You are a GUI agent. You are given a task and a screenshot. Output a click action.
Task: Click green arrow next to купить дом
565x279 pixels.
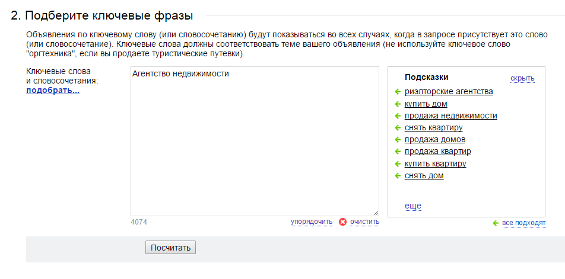(398, 104)
